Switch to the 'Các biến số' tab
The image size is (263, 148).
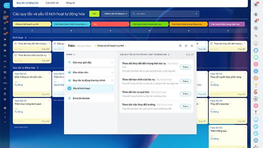click(x=52, y=3)
